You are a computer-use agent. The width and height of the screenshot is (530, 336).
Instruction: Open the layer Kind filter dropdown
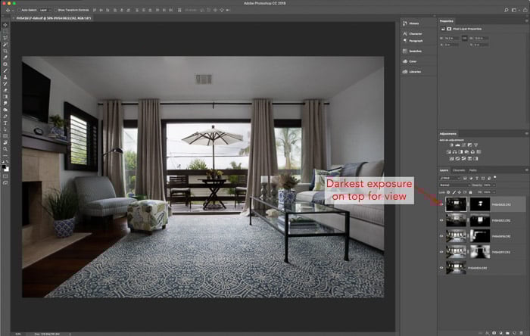[x=450, y=178]
